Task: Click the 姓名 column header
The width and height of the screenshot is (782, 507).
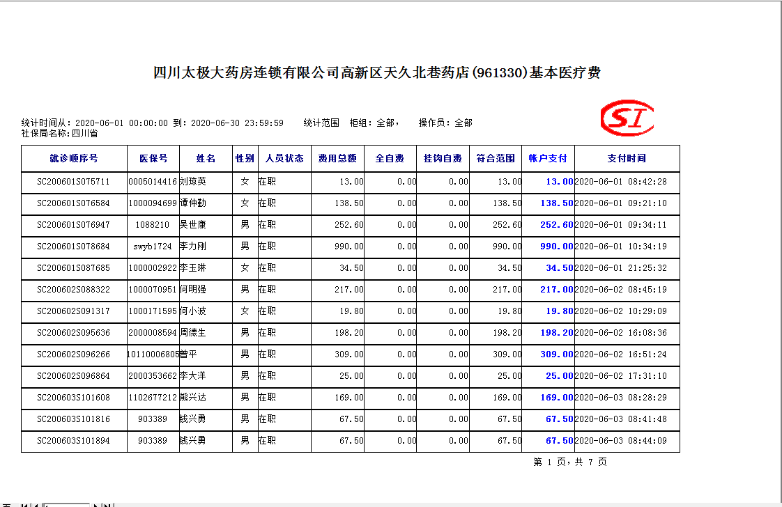Action: (x=206, y=158)
